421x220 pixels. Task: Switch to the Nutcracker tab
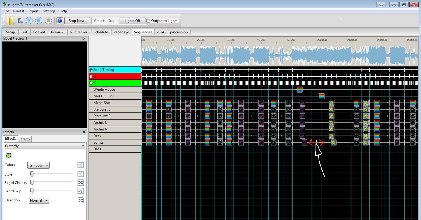click(78, 32)
